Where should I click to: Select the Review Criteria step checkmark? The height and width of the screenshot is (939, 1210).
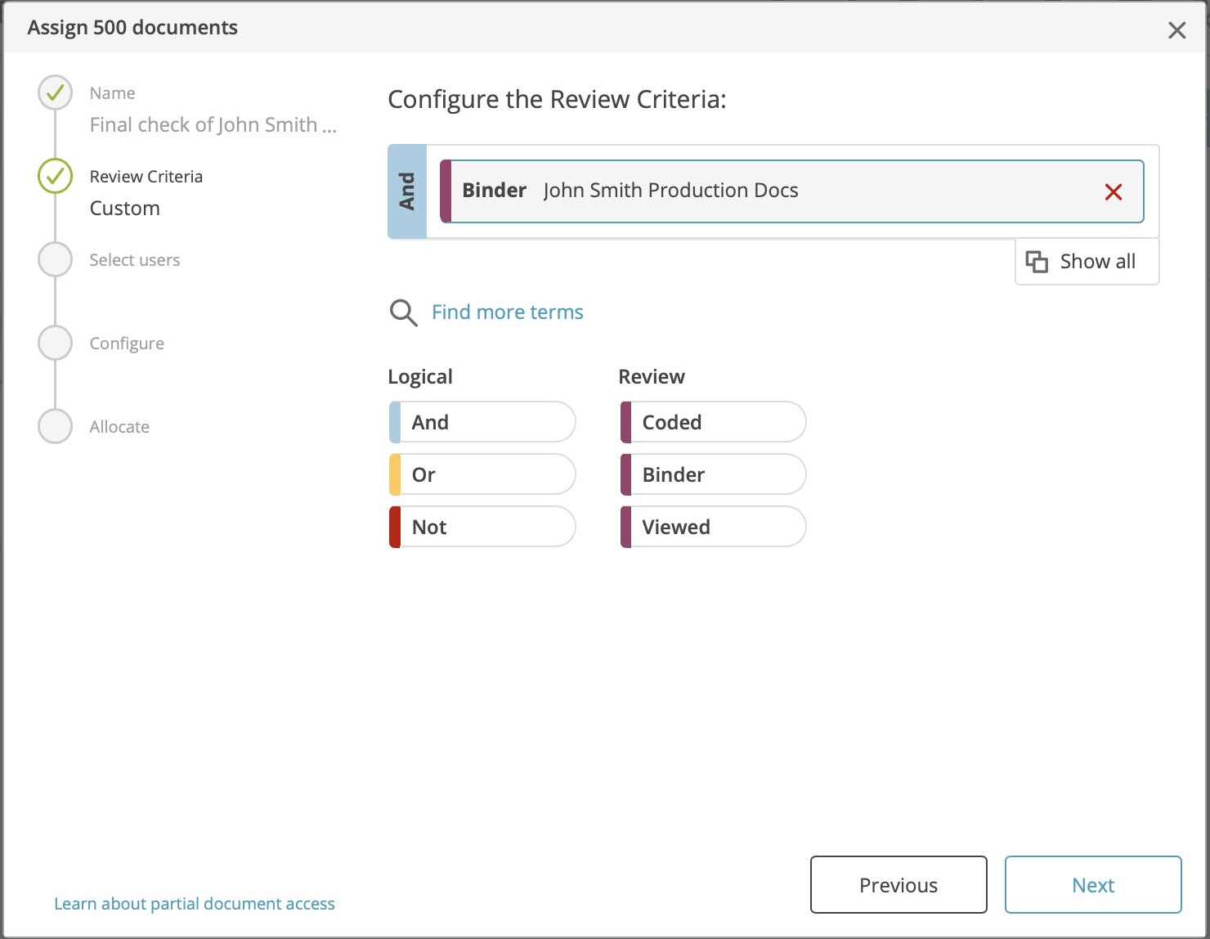[56, 177]
